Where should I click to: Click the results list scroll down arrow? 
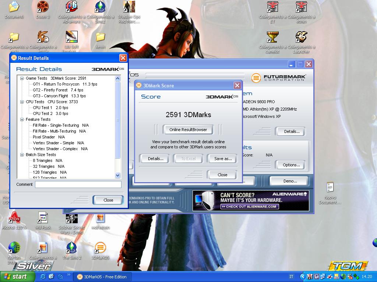pyautogui.click(x=117, y=175)
